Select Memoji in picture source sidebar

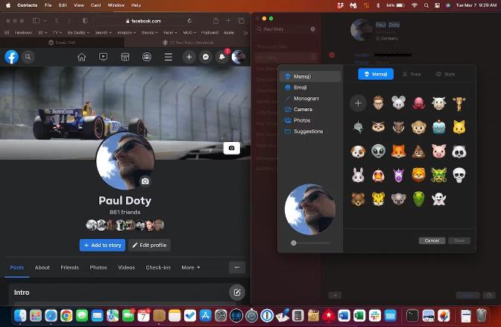tap(310, 76)
